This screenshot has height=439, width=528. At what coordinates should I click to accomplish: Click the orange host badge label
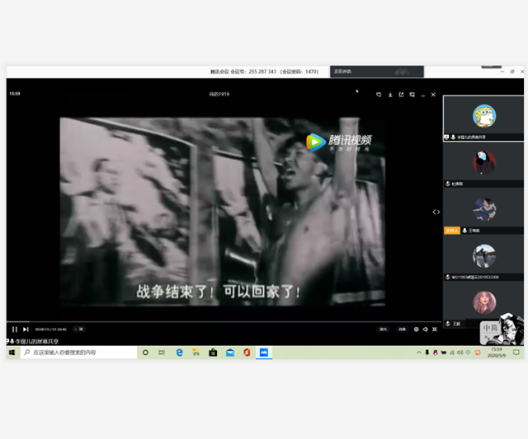click(x=452, y=231)
